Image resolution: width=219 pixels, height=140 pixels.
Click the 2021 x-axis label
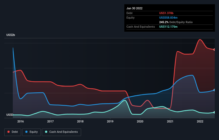click(170, 121)
